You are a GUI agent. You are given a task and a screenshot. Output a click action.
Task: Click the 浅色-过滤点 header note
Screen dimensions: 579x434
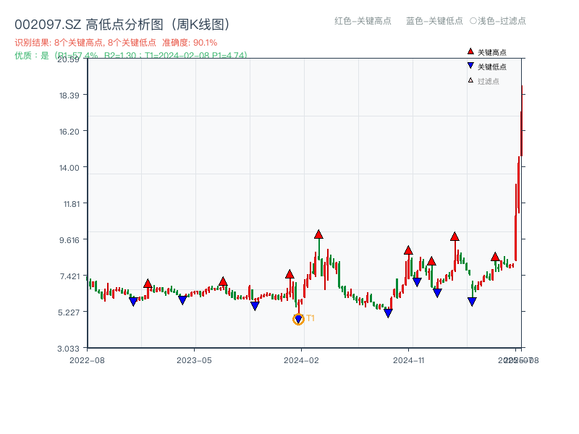point(498,21)
